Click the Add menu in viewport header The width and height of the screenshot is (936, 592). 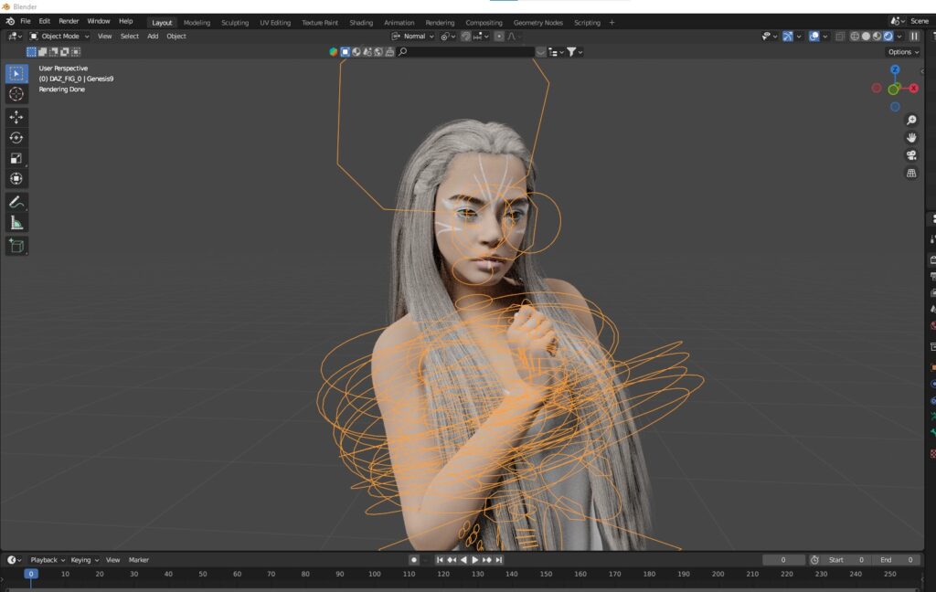153,37
